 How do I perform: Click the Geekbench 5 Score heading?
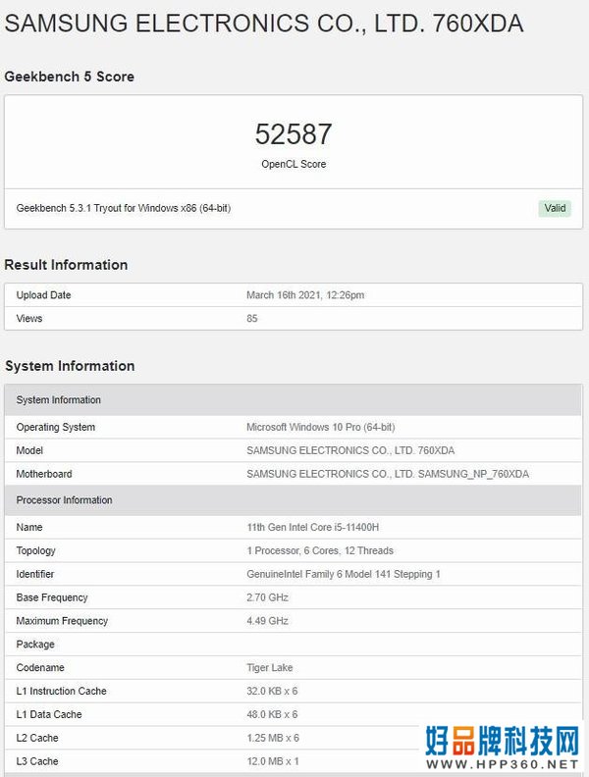pos(70,77)
